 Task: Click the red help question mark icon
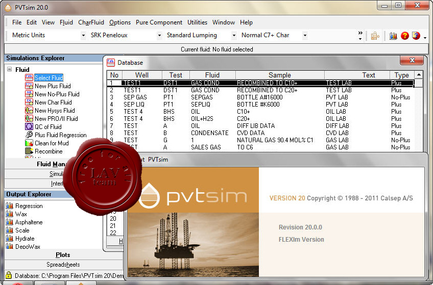405,36
